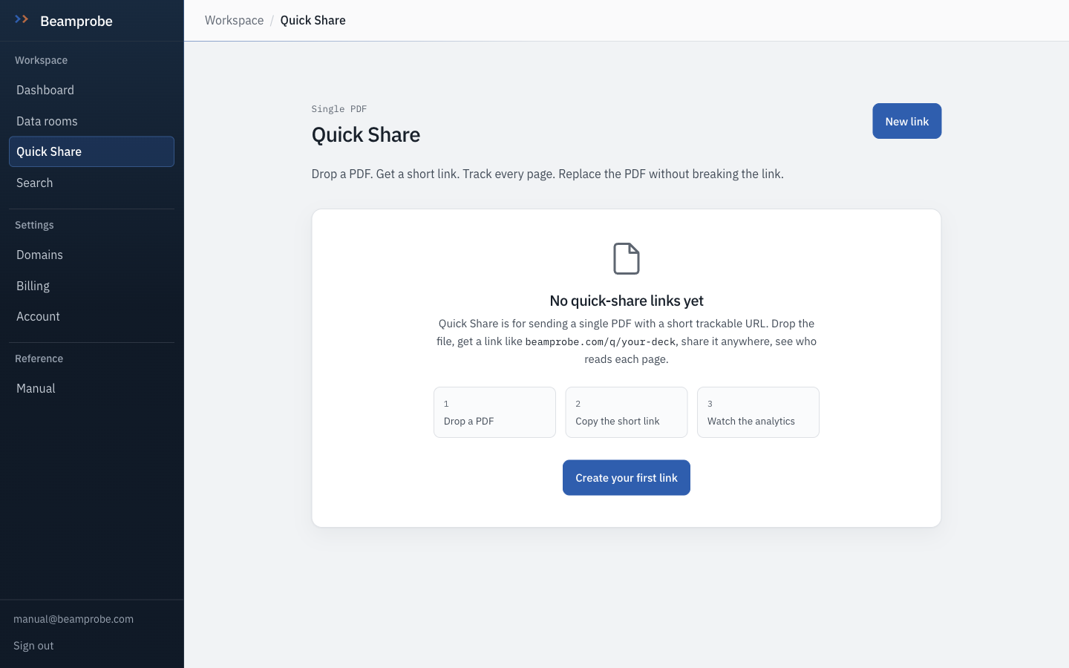The image size is (1069, 668).
Task: Click the New link button
Action: tap(907, 121)
